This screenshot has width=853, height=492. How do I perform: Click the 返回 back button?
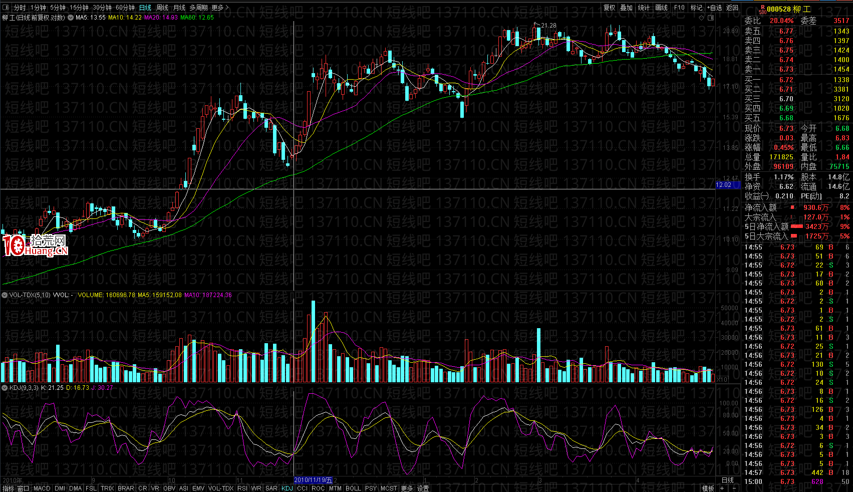click(732, 8)
